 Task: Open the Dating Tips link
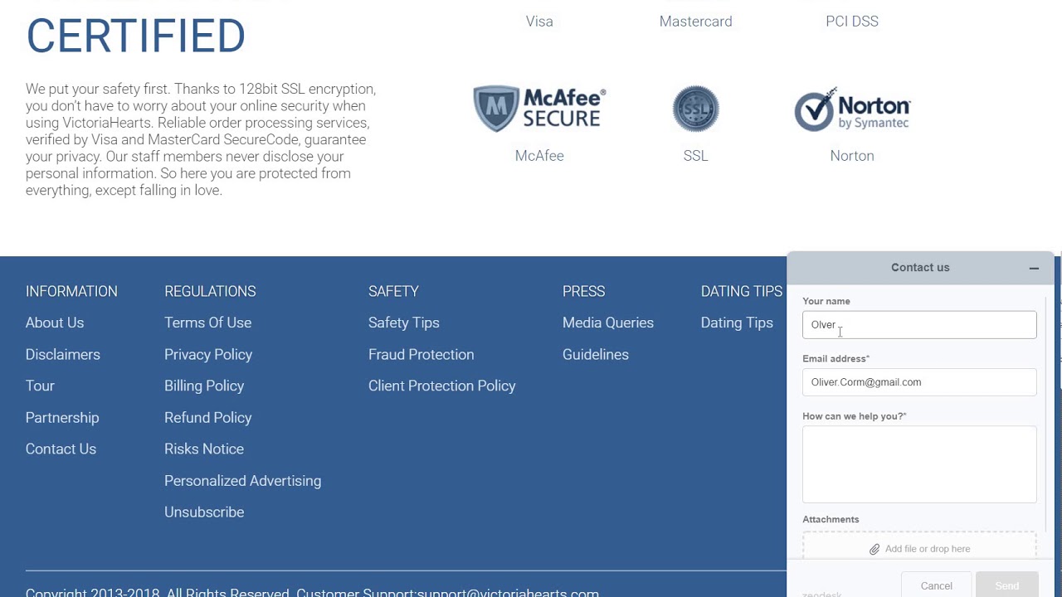(737, 323)
